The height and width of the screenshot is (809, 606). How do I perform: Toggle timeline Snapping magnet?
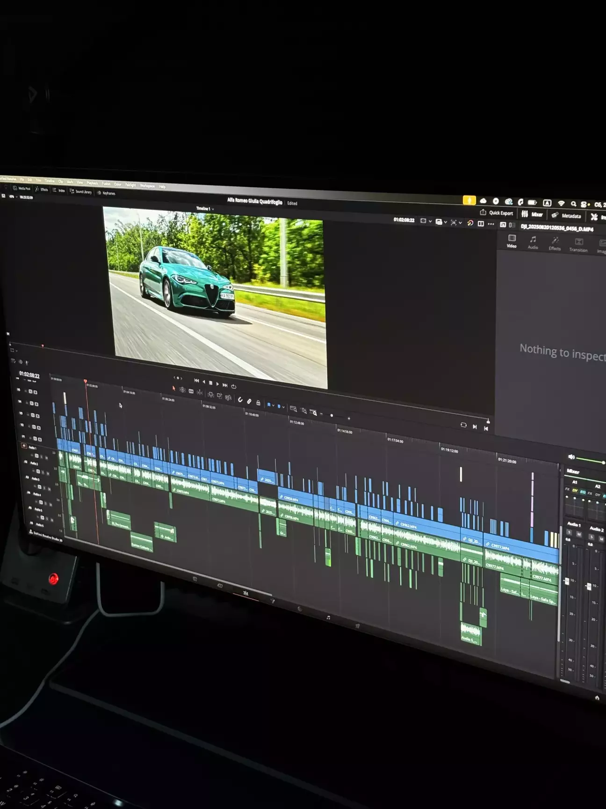click(x=240, y=400)
